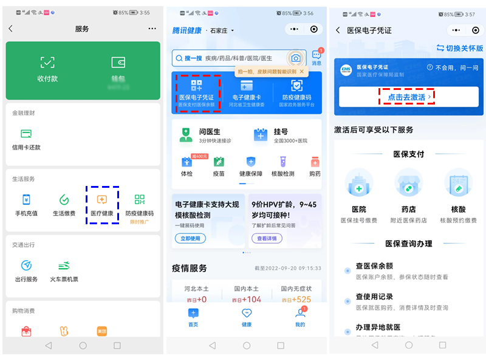Open the 问医生 service
This screenshot has width=486, height=361.
[x=205, y=136]
